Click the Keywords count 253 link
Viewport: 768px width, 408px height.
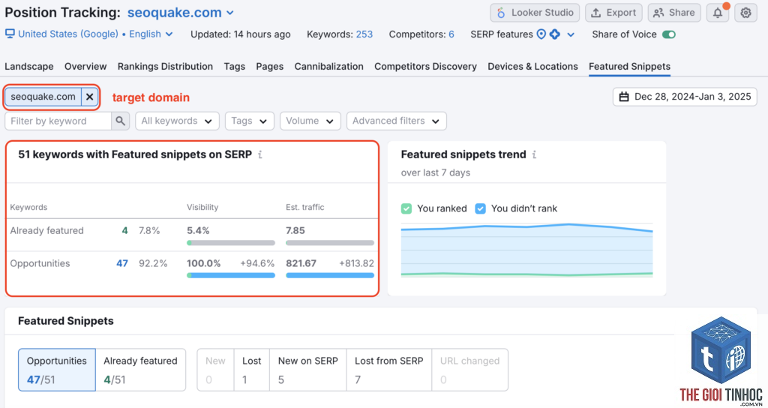364,34
